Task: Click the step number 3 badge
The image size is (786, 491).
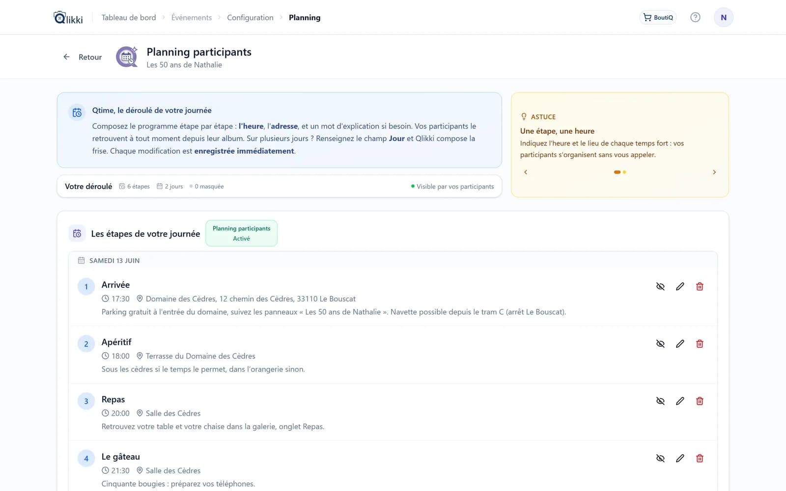Action: [x=86, y=401]
